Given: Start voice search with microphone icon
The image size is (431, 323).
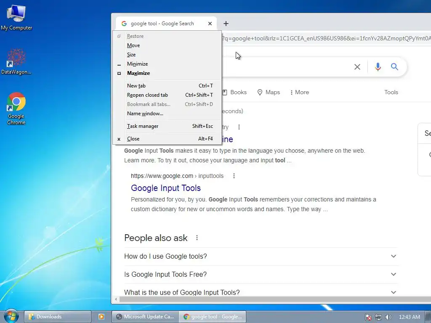Looking at the screenshot, I should pyautogui.click(x=378, y=67).
